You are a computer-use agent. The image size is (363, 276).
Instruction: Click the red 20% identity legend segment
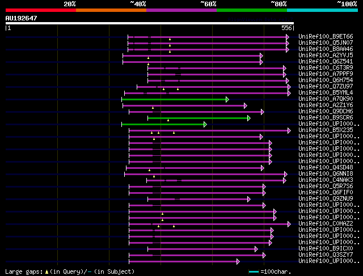41,10
